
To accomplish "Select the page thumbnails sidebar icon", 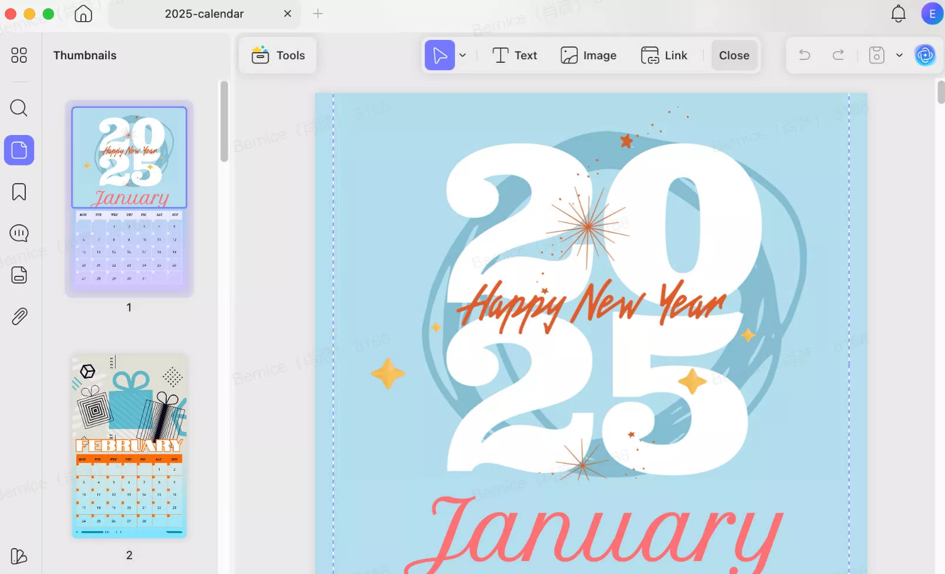I will (19, 150).
